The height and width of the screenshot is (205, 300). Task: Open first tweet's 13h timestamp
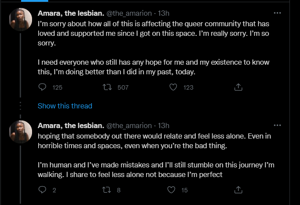[x=164, y=14]
